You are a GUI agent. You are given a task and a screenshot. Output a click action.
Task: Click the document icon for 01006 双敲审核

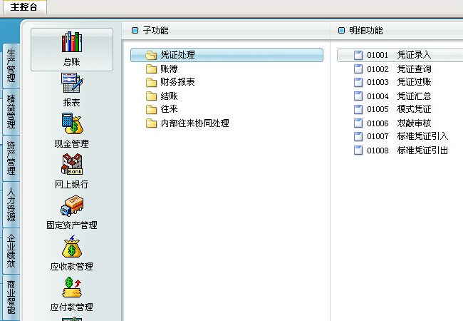coord(358,123)
